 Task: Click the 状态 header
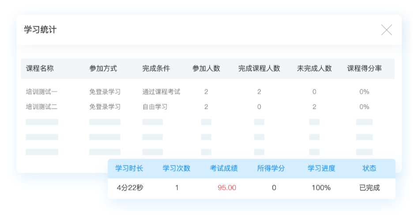[369, 168]
